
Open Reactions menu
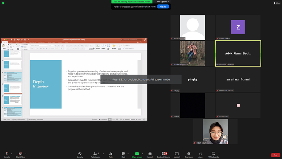coord(189,155)
